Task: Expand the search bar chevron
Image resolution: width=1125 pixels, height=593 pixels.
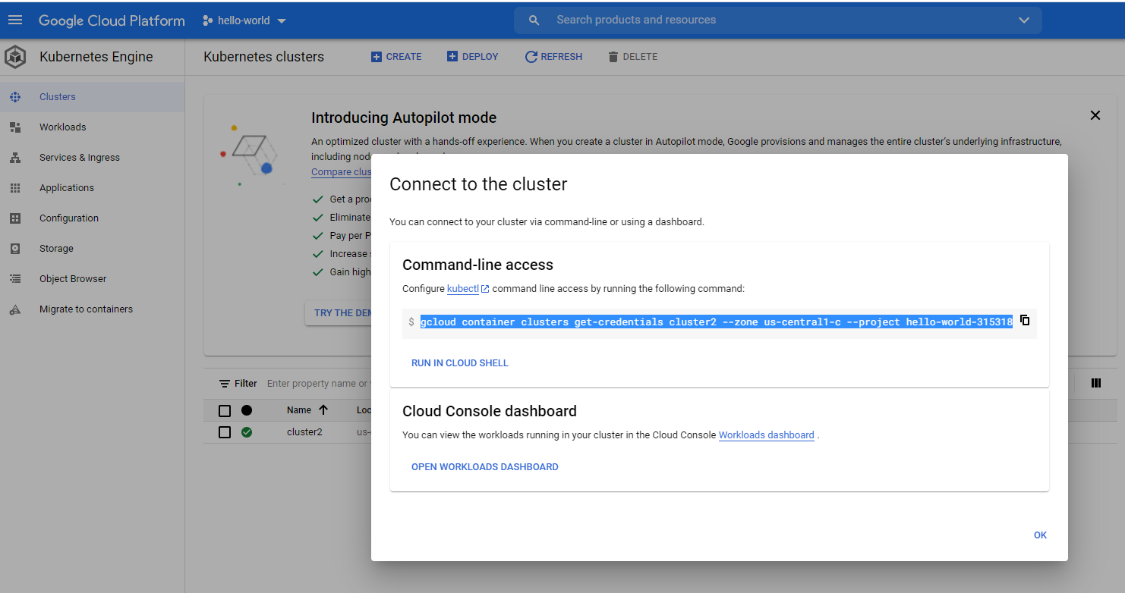Action: tap(1024, 20)
